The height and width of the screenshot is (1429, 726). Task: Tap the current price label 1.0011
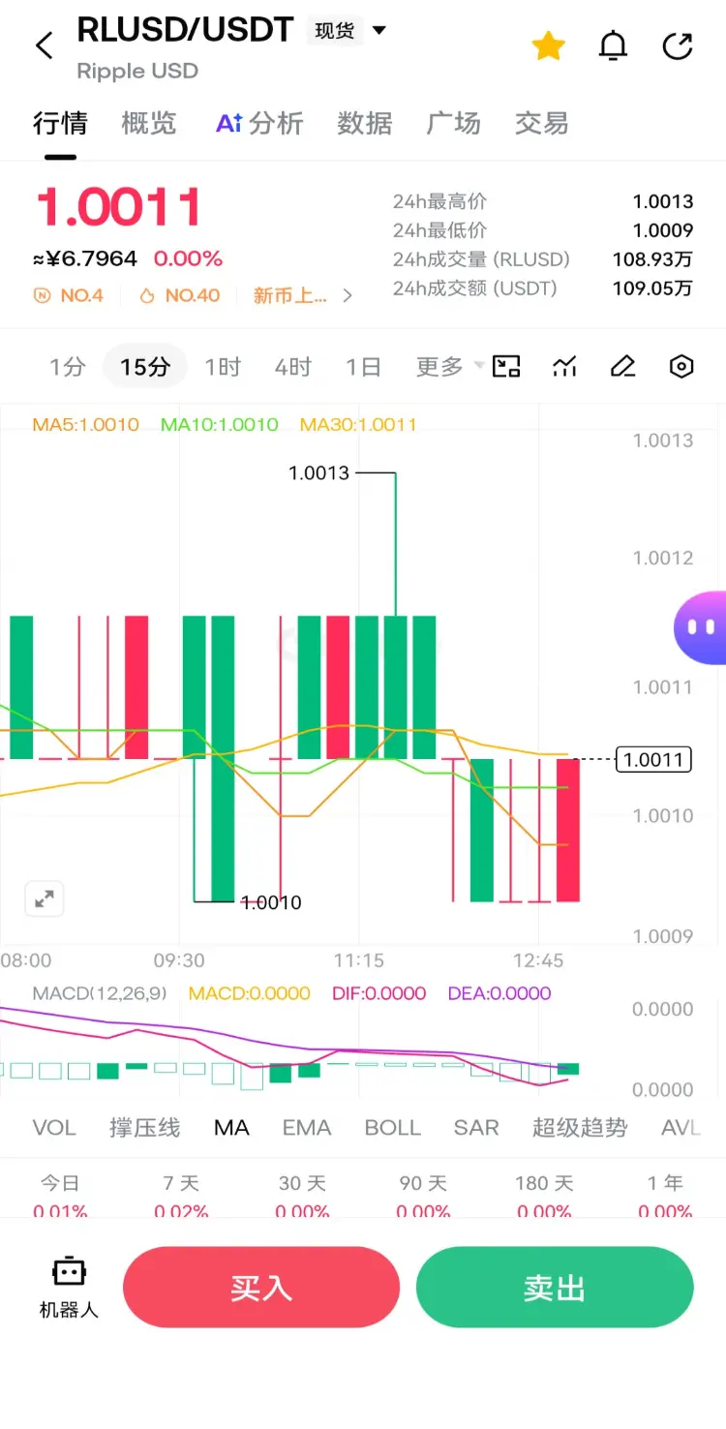[x=654, y=760]
